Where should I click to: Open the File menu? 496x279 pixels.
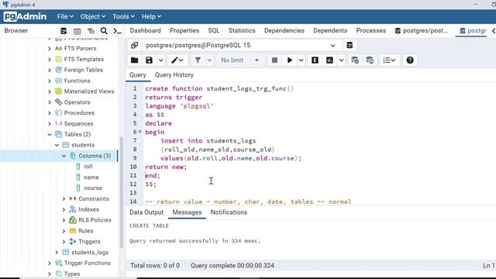(65, 16)
